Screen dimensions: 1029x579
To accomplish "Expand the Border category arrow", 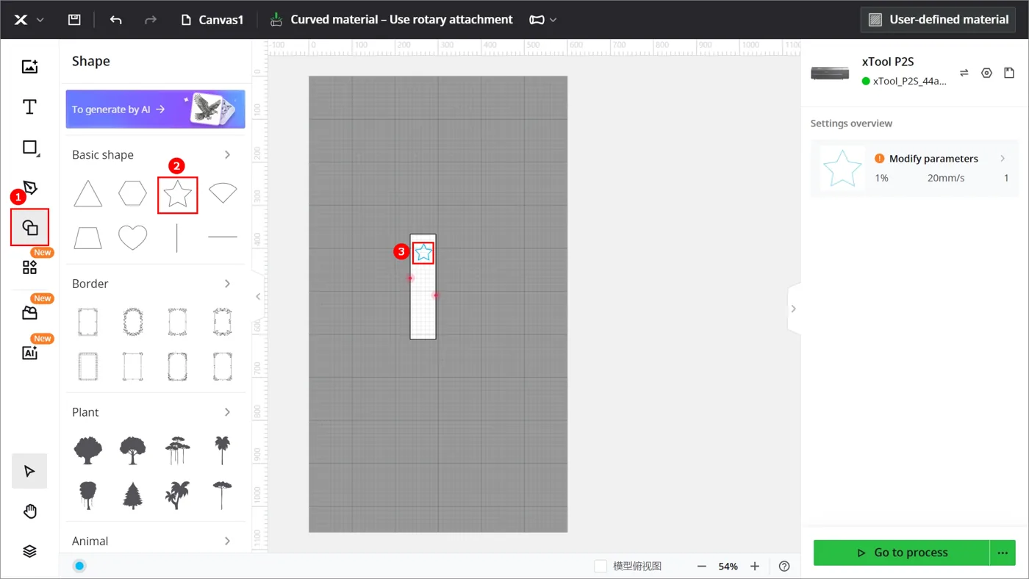I will [227, 284].
